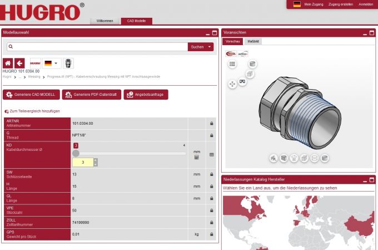The width and height of the screenshot is (378, 250).
Task: Toggle the lock on the ARTNR row
Action: point(211,123)
